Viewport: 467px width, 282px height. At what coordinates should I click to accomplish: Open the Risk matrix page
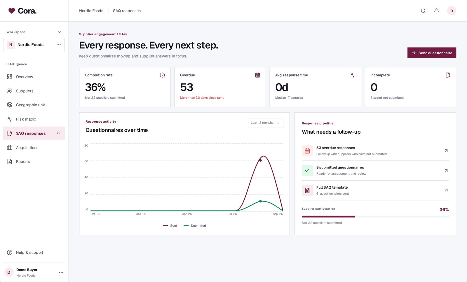click(34, 119)
